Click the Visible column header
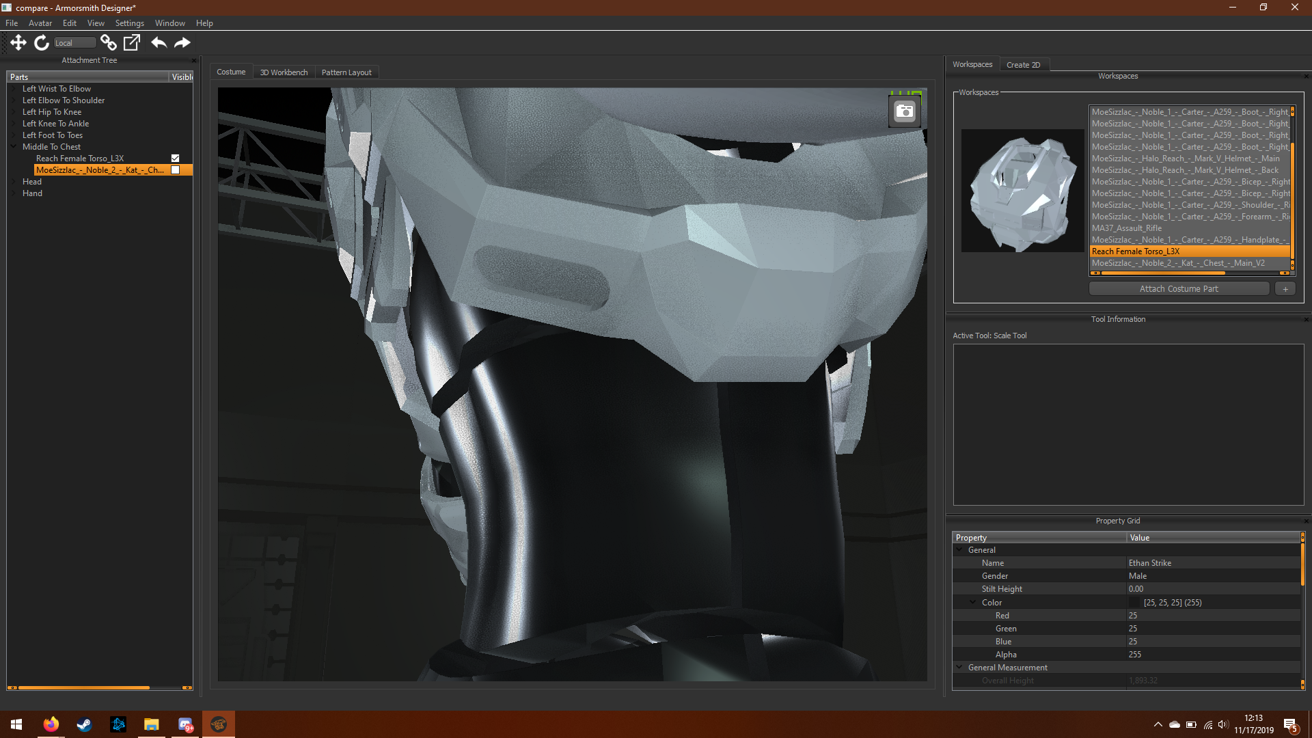1312x738 pixels. tap(181, 77)
